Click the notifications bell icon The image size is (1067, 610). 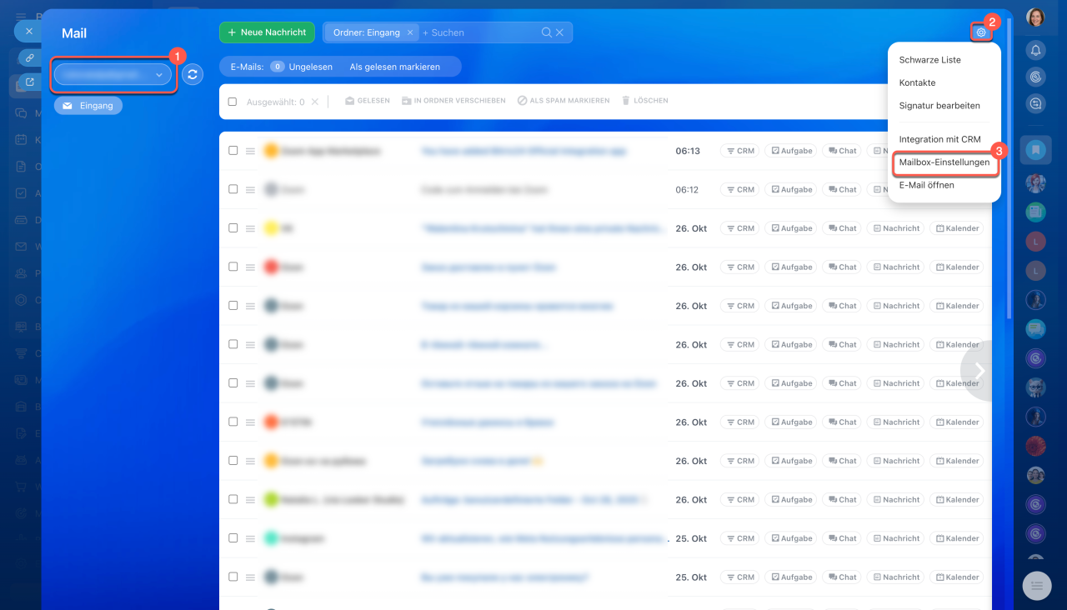point(1036,50)
